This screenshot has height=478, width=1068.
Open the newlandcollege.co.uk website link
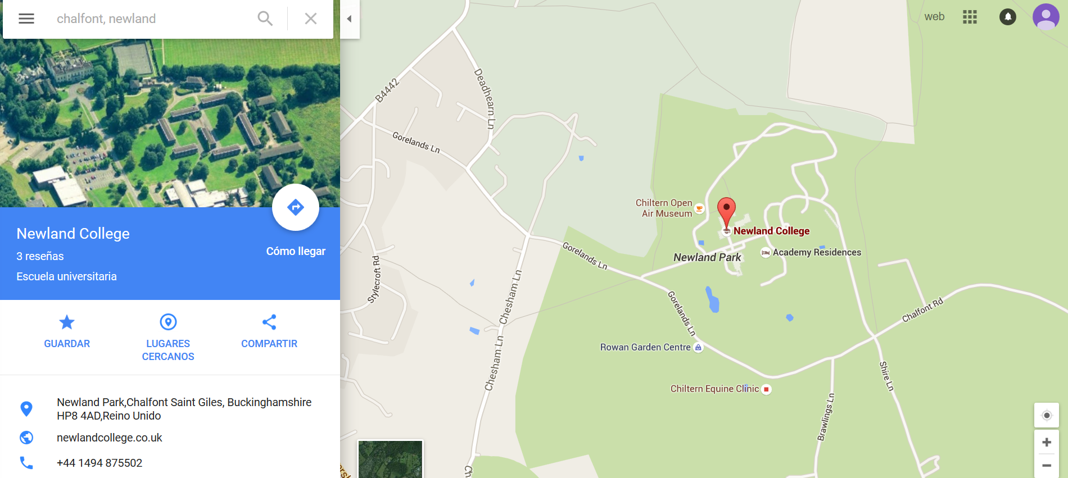[110, 438]
